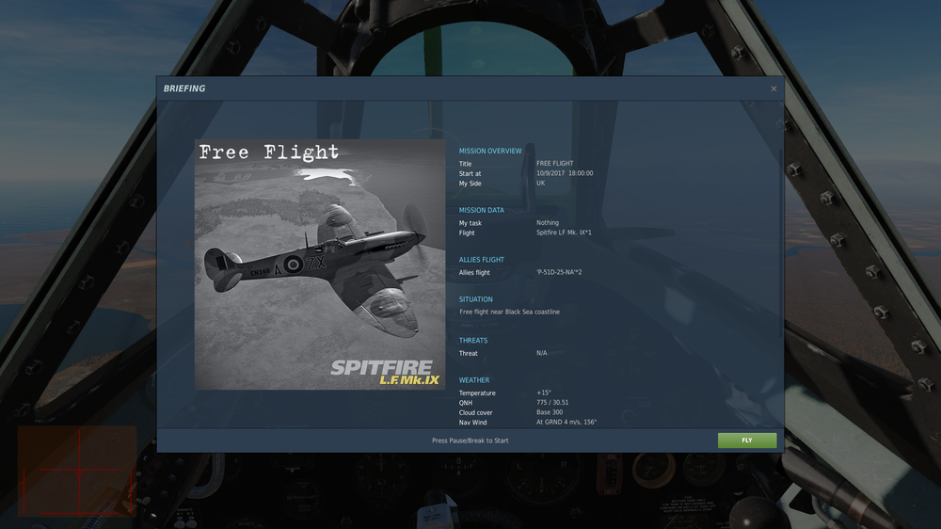The image size is (941, 529).
Task: Click the My task value Nothing
Action: (x=548, y=223)
